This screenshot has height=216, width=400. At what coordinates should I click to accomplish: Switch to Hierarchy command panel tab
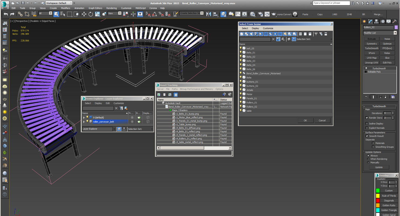click(376, 21)
